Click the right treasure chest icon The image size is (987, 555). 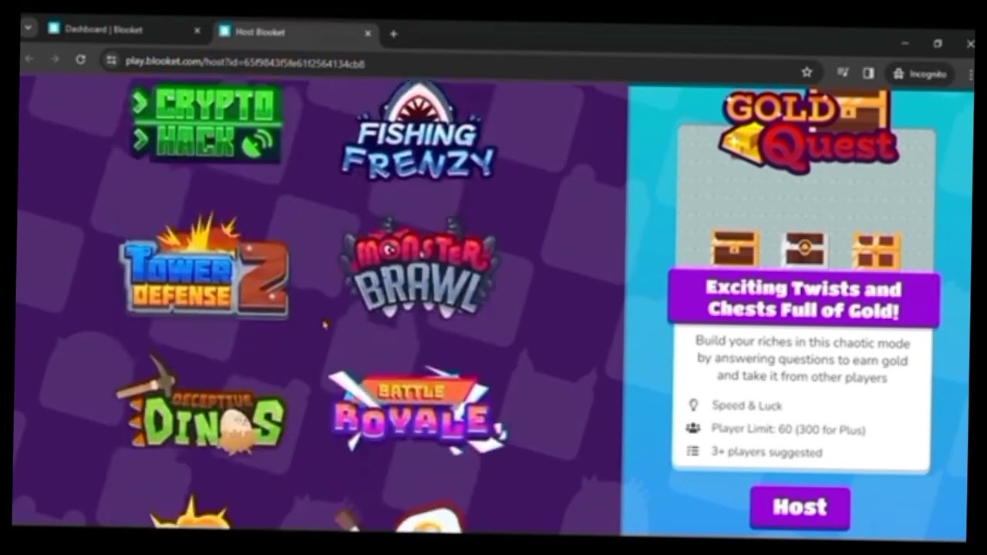point(877,251)
